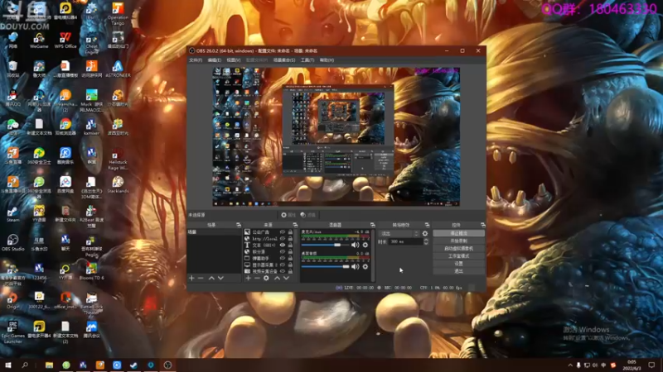Toggle visibility of the 公会广告 source

283,232
